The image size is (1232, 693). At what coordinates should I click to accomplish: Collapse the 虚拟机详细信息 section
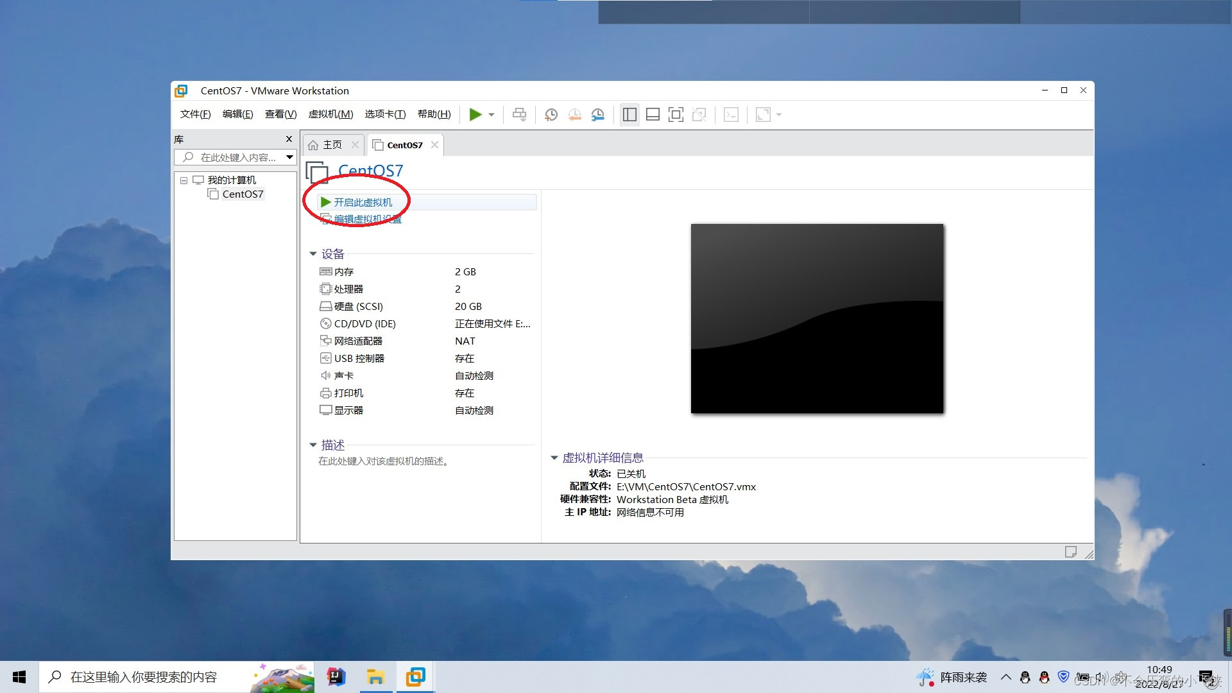554,458
